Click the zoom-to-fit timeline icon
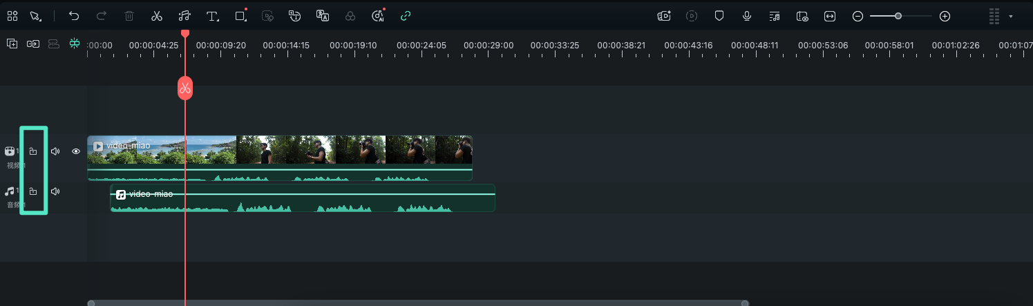The width and height of the screenshot is (1033, 306). point(830,16)
